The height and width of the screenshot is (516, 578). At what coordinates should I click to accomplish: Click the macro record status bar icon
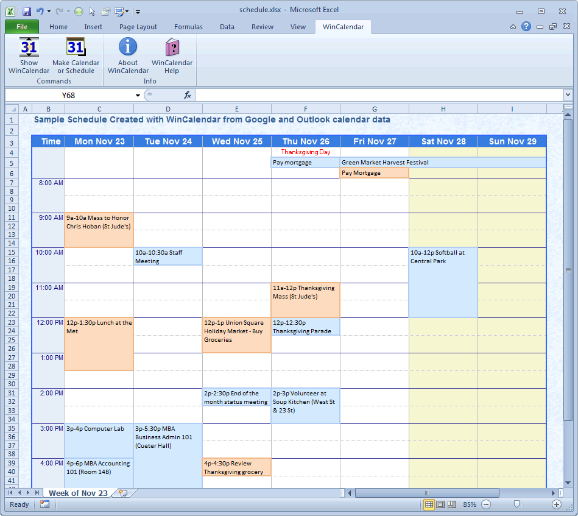click(44, 504)
